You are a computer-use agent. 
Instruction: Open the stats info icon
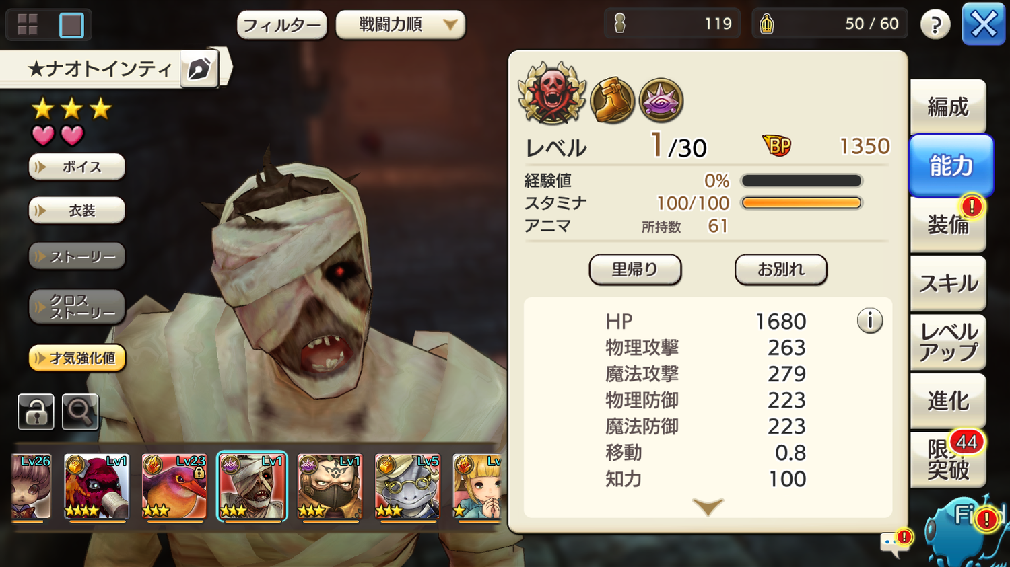[870, 321]
